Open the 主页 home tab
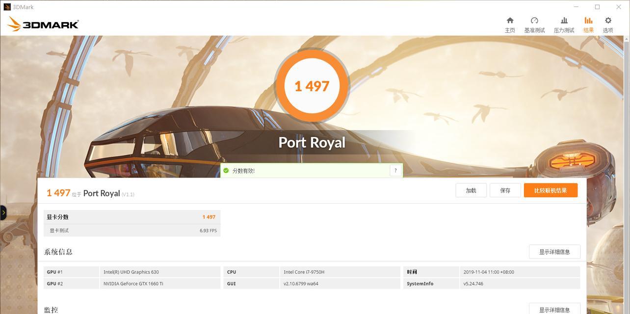This screenshot has width=630, height=314. (510, 25)
